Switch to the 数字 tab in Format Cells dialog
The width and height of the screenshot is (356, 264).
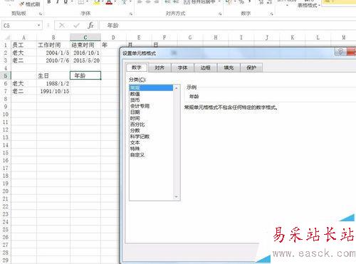[137, 68]
